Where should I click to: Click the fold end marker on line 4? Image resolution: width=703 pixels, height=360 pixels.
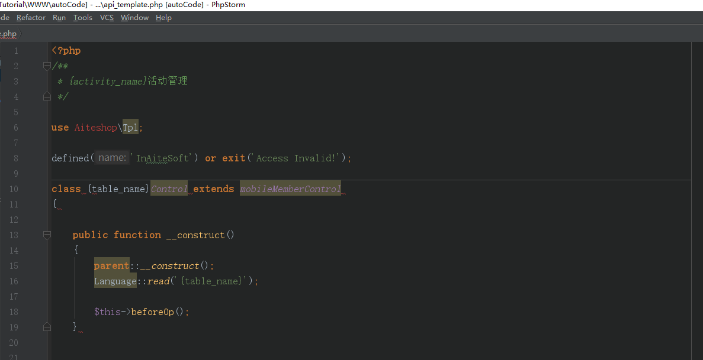pyautogui.click(x=47, y=96)
